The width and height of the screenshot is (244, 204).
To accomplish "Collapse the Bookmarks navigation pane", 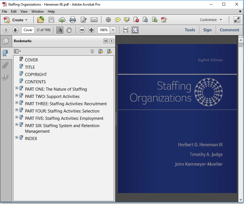I will point(106,41).
